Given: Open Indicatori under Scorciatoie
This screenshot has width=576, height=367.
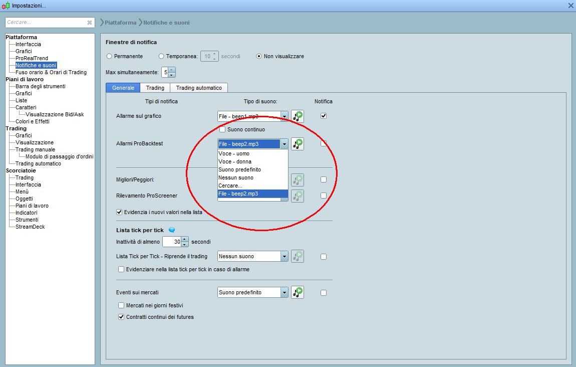Looking at the screenshot, I should tap(27, 213).
